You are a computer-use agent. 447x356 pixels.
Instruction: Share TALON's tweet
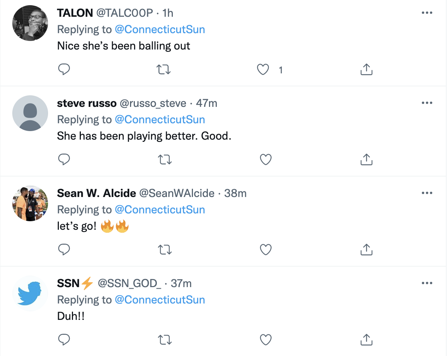click(x=367, y=70)
